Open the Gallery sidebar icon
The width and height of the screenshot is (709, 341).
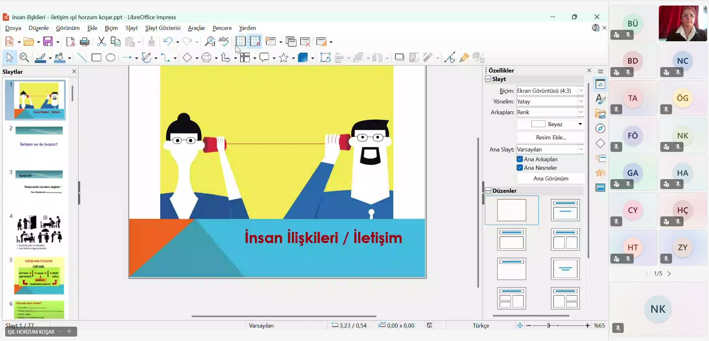600,114
